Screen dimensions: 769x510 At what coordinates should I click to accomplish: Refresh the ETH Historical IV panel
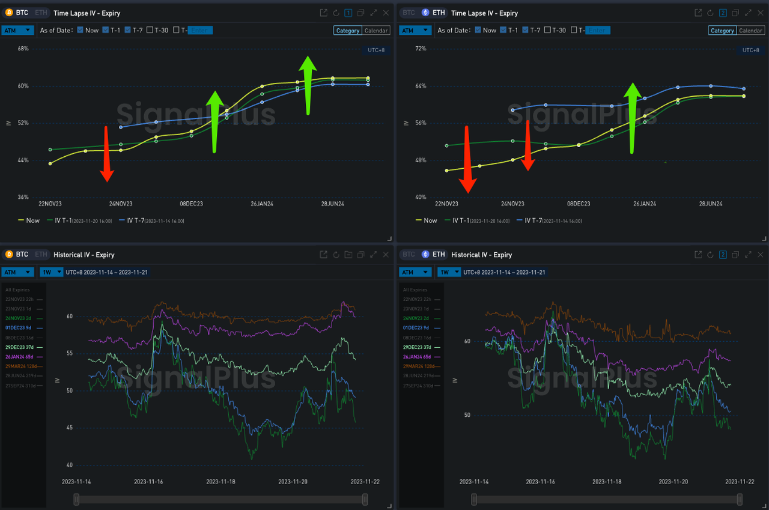tap(711, 255)
